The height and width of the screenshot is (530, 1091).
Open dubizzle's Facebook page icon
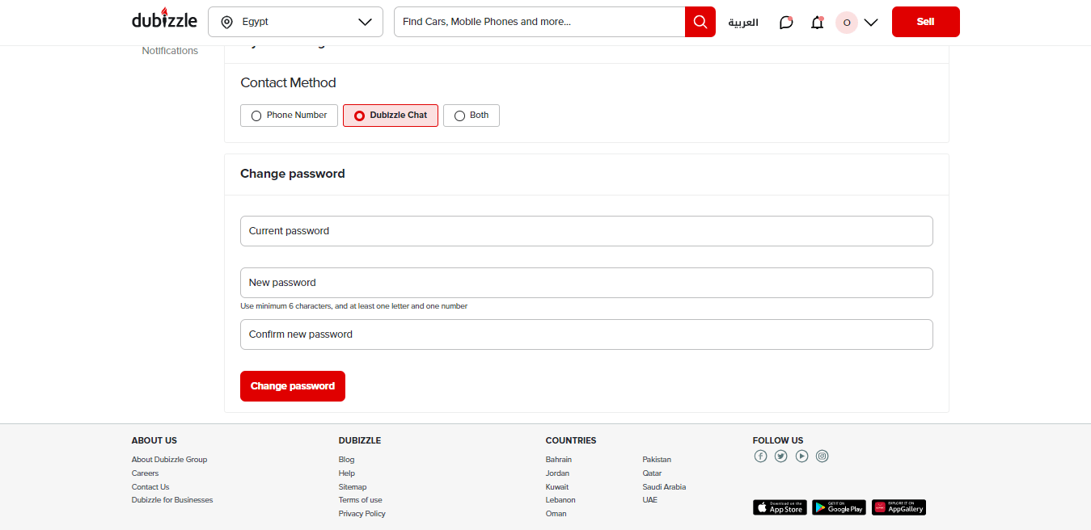760,456
